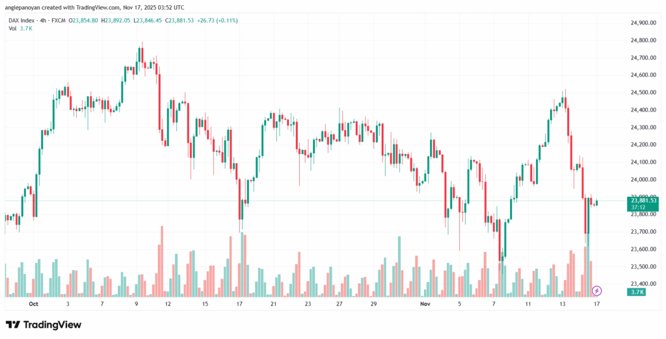Click the +26.73 (+0.11%) change value

point(217,20)
